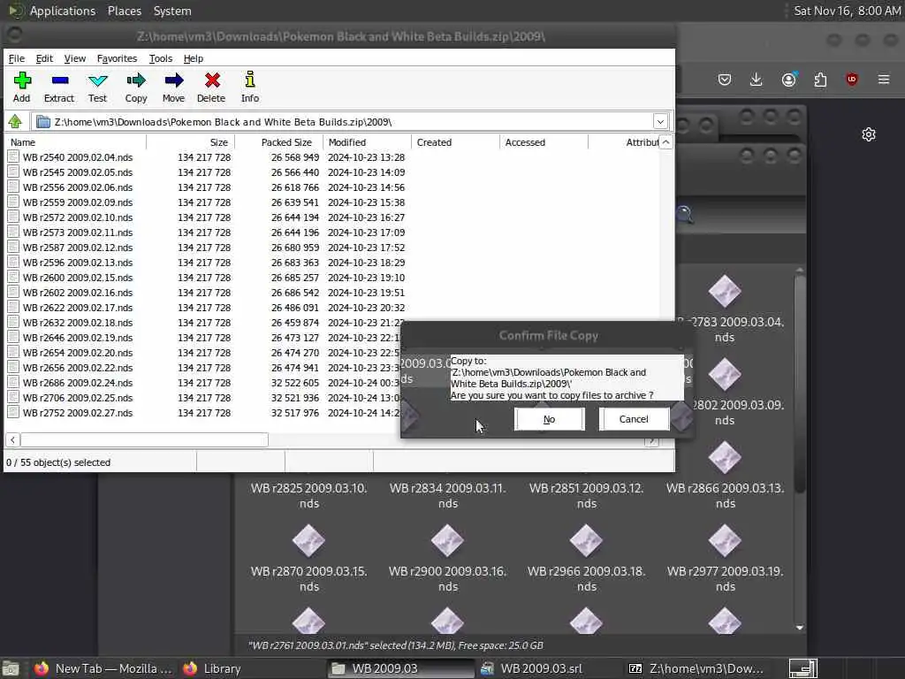905x679 pixels.
Task: Click Firefox Pocket save icon
Action: [725, 80]
